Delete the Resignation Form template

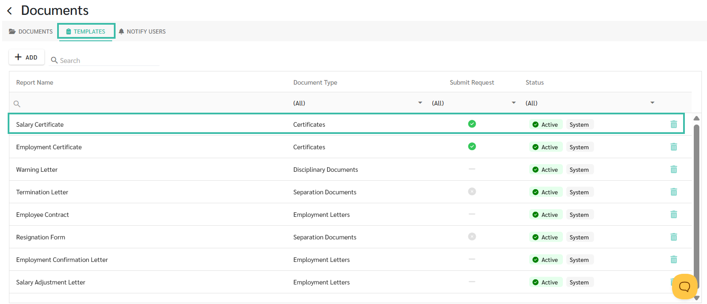pyautogui.click(x=674, y=237)
